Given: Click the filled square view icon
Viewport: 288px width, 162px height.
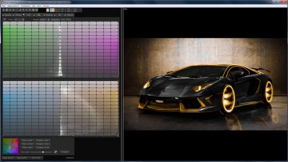Looking at the screenshot, I should pos(33,10).
